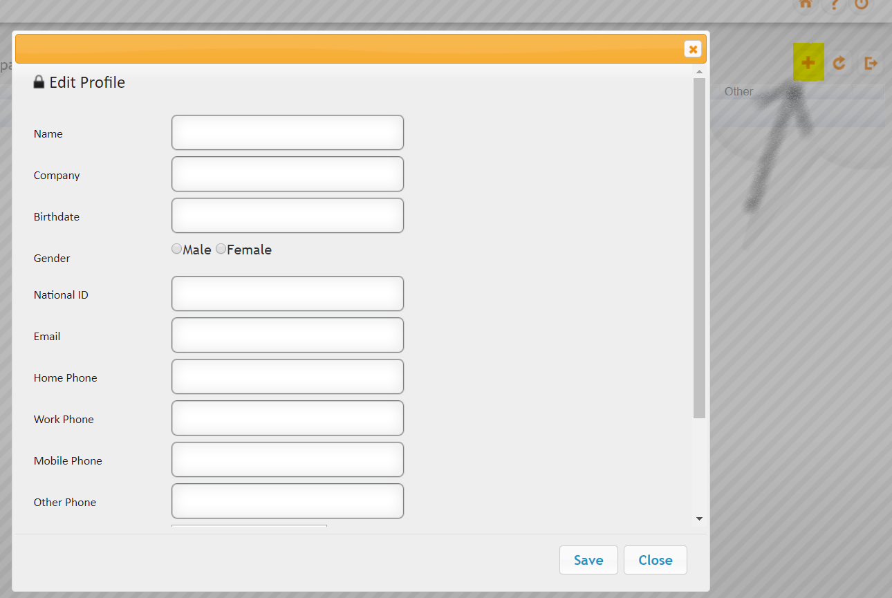
Task: Focus the Birthdate input field
Action: pos(288,215)
